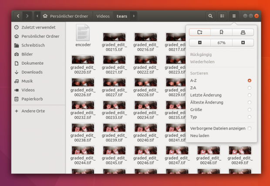This screenshot has width=270, height=186.
Task: Select graded_edit_00221.tif thumbnail
Action: point(115,60)
